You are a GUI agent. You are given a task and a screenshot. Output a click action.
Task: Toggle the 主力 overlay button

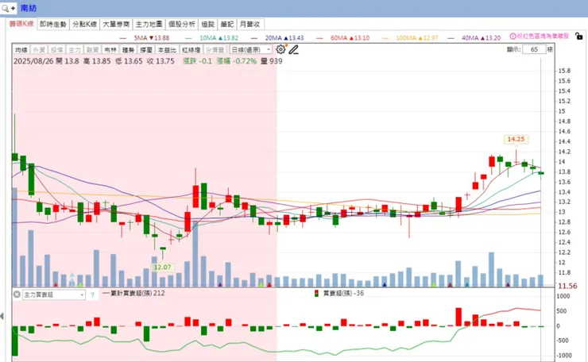point(75,50)
